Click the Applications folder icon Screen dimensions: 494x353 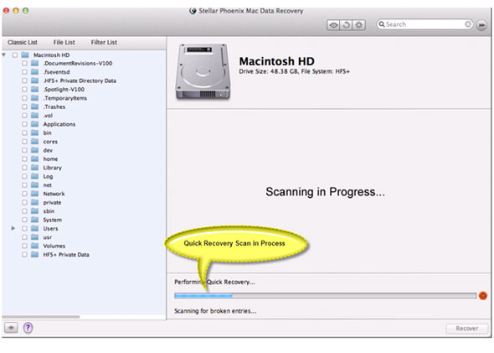tap(34, 124)
